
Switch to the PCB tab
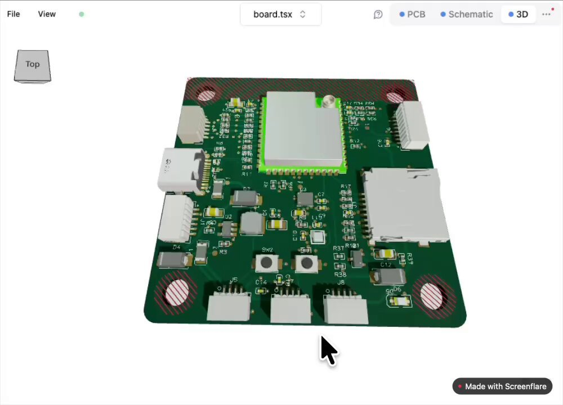pos(412,15)
